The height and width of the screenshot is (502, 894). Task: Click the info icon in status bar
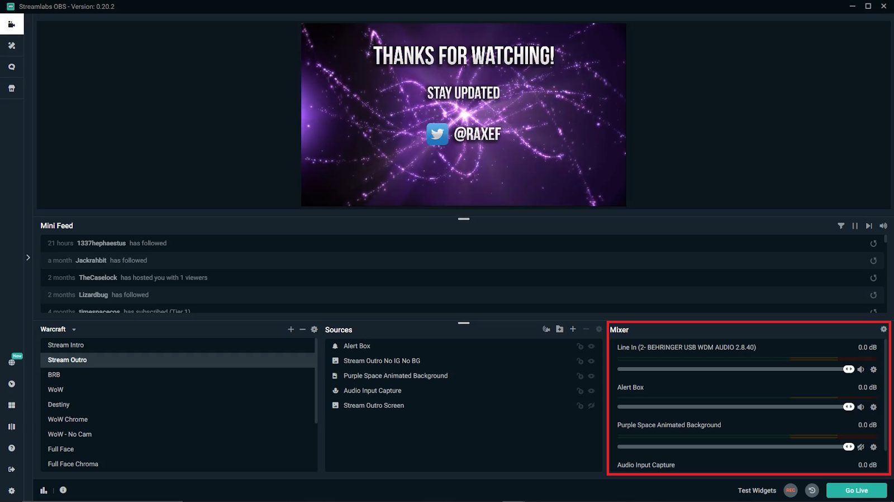63,490
